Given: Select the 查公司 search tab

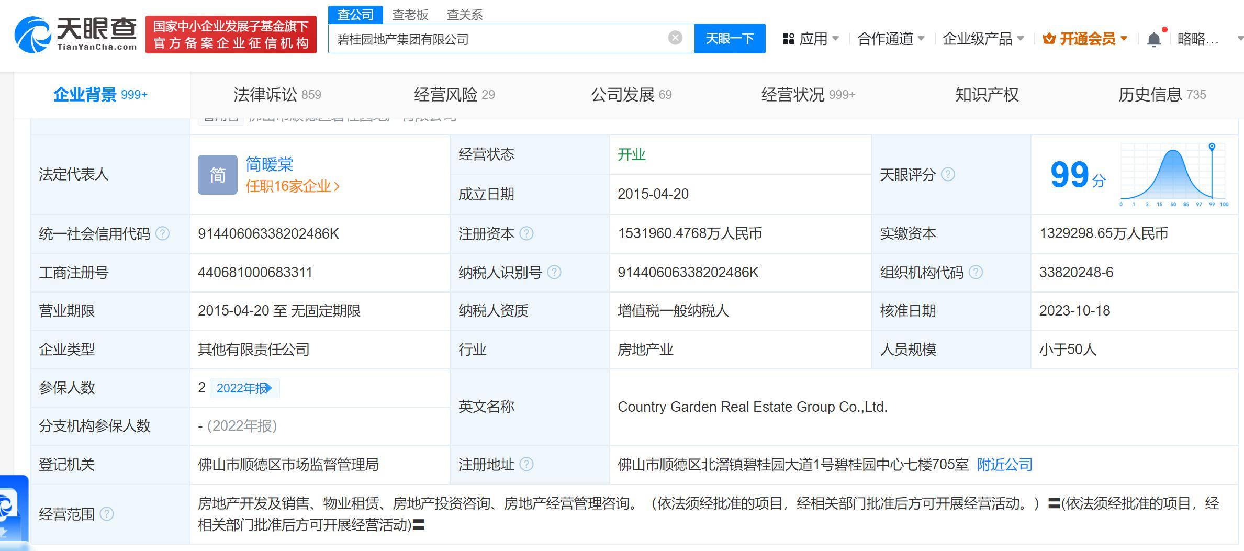Looking at the screenshot, I should click(355, 15).
